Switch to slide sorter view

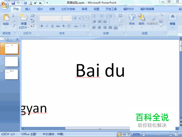124,134
